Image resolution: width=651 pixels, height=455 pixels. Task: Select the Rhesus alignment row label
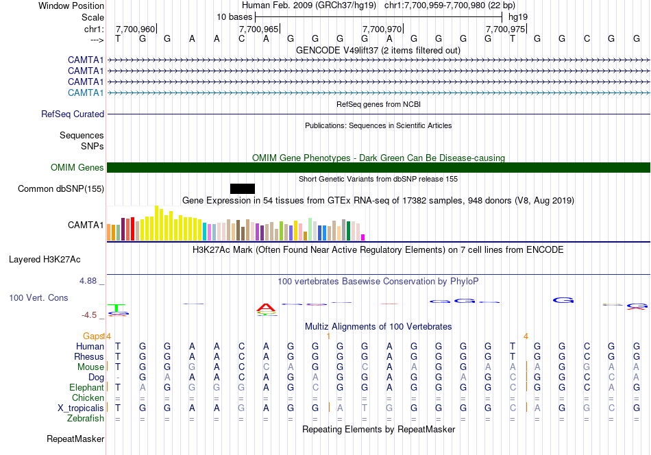[89, 356]
